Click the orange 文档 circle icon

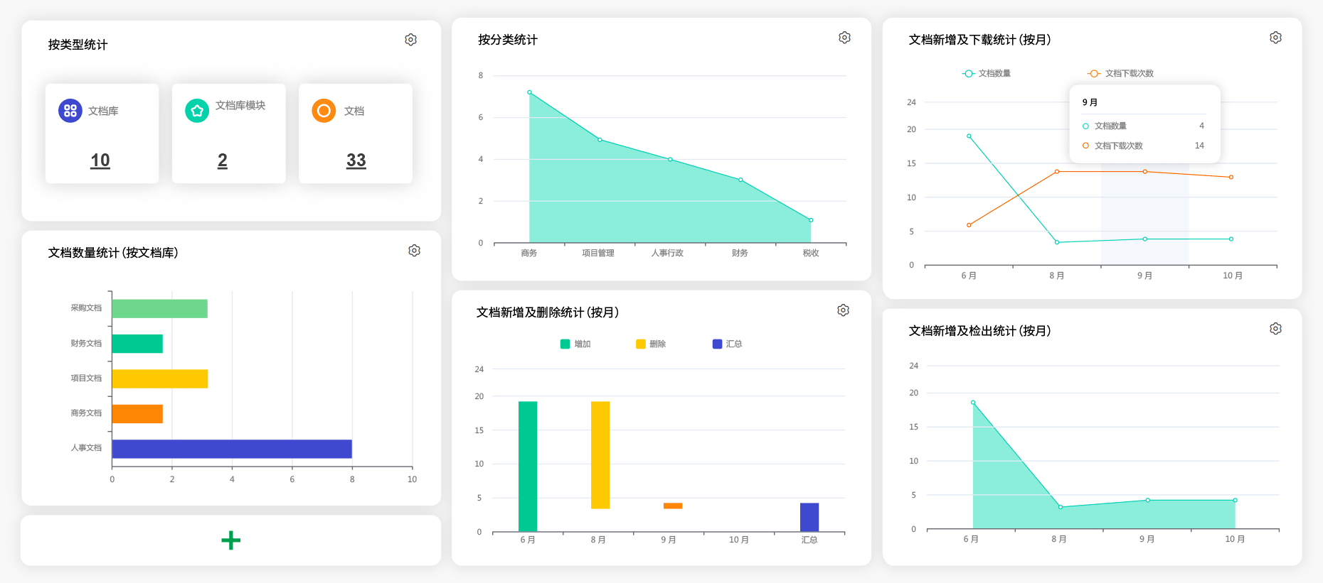click(324, 111)
